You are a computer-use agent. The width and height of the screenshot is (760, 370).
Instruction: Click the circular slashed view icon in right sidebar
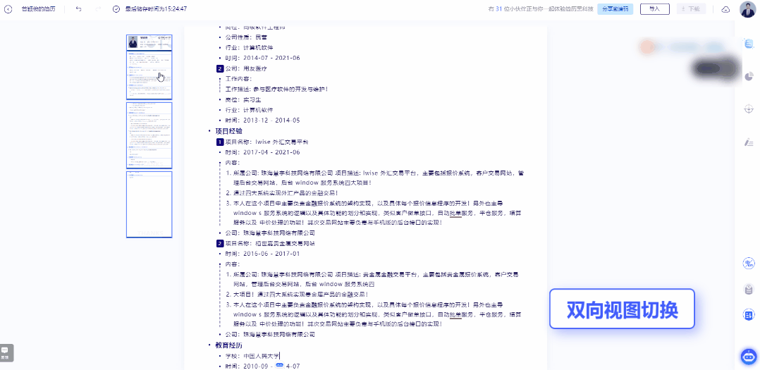click(x=749, y=264)
